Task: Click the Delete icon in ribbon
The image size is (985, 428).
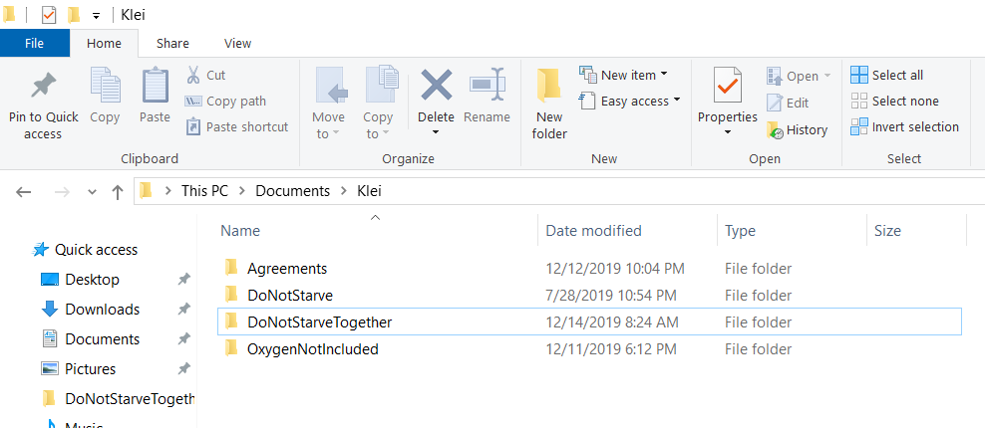Action: coord(436,87)
